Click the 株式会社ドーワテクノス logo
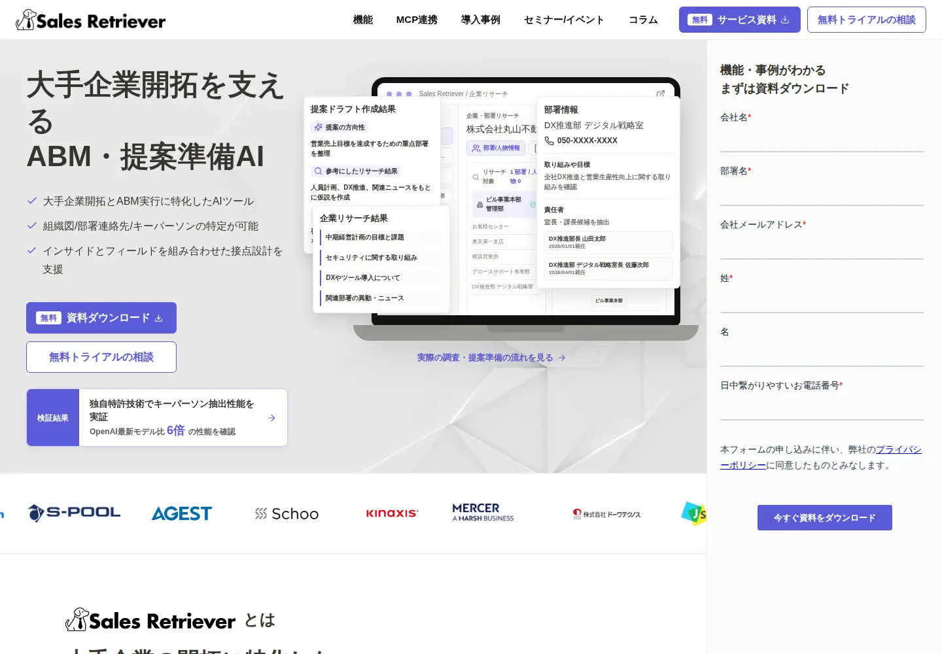Screen dimensions: 942x654 tap(606, 514)
